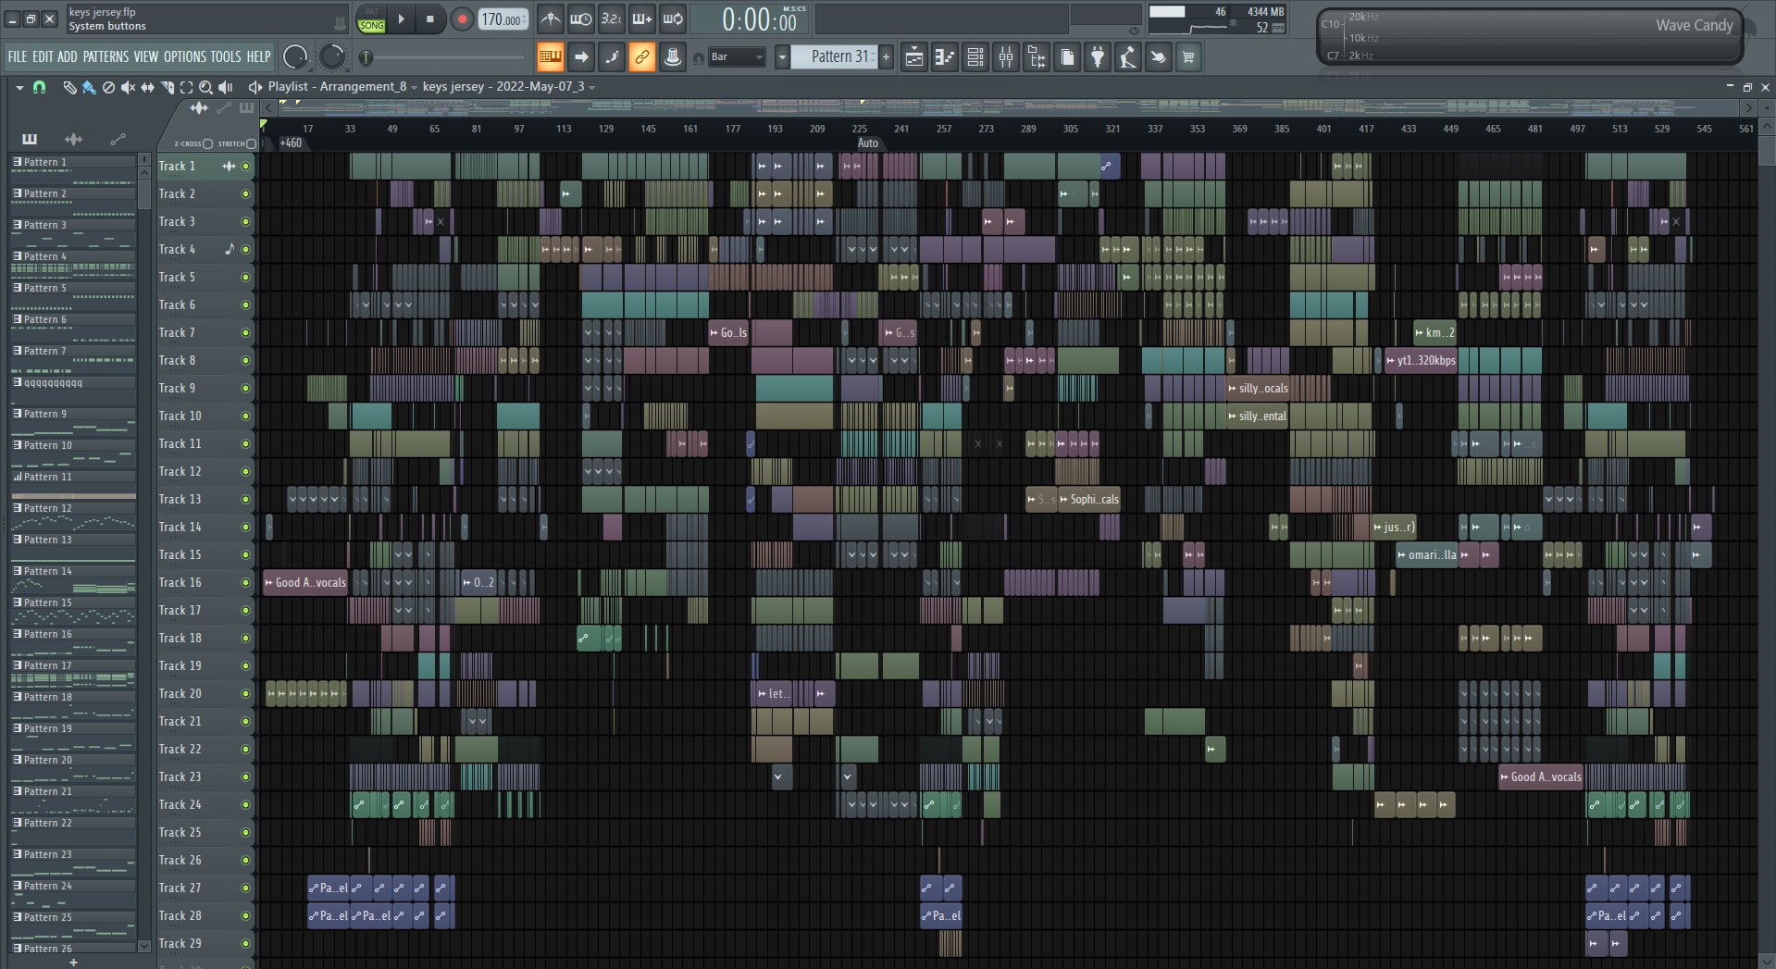Viewport: 1776px width, 969px height.
Task: Open the FILE menu
Action: click(18, 56)
